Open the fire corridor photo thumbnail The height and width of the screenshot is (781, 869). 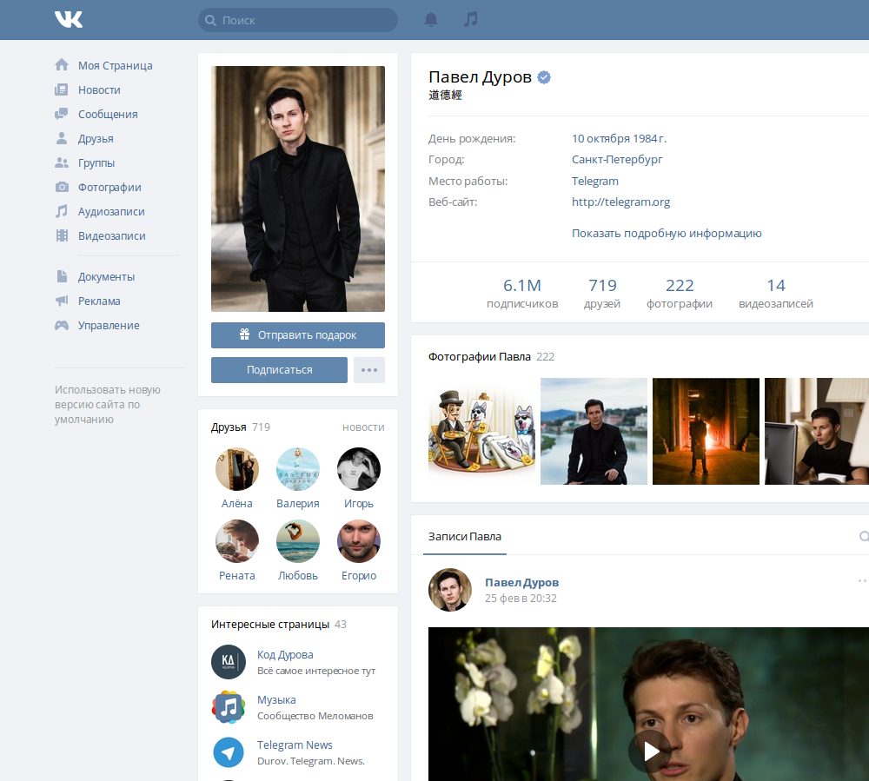(x=706, y=432)
